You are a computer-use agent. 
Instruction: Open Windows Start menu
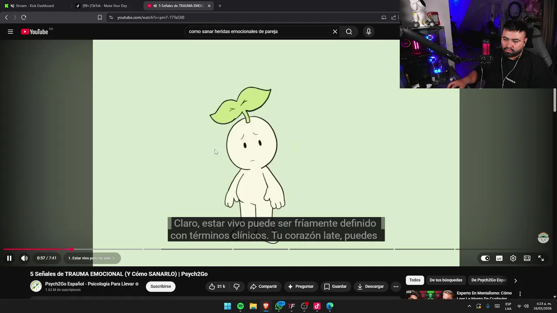coord(228,306)
